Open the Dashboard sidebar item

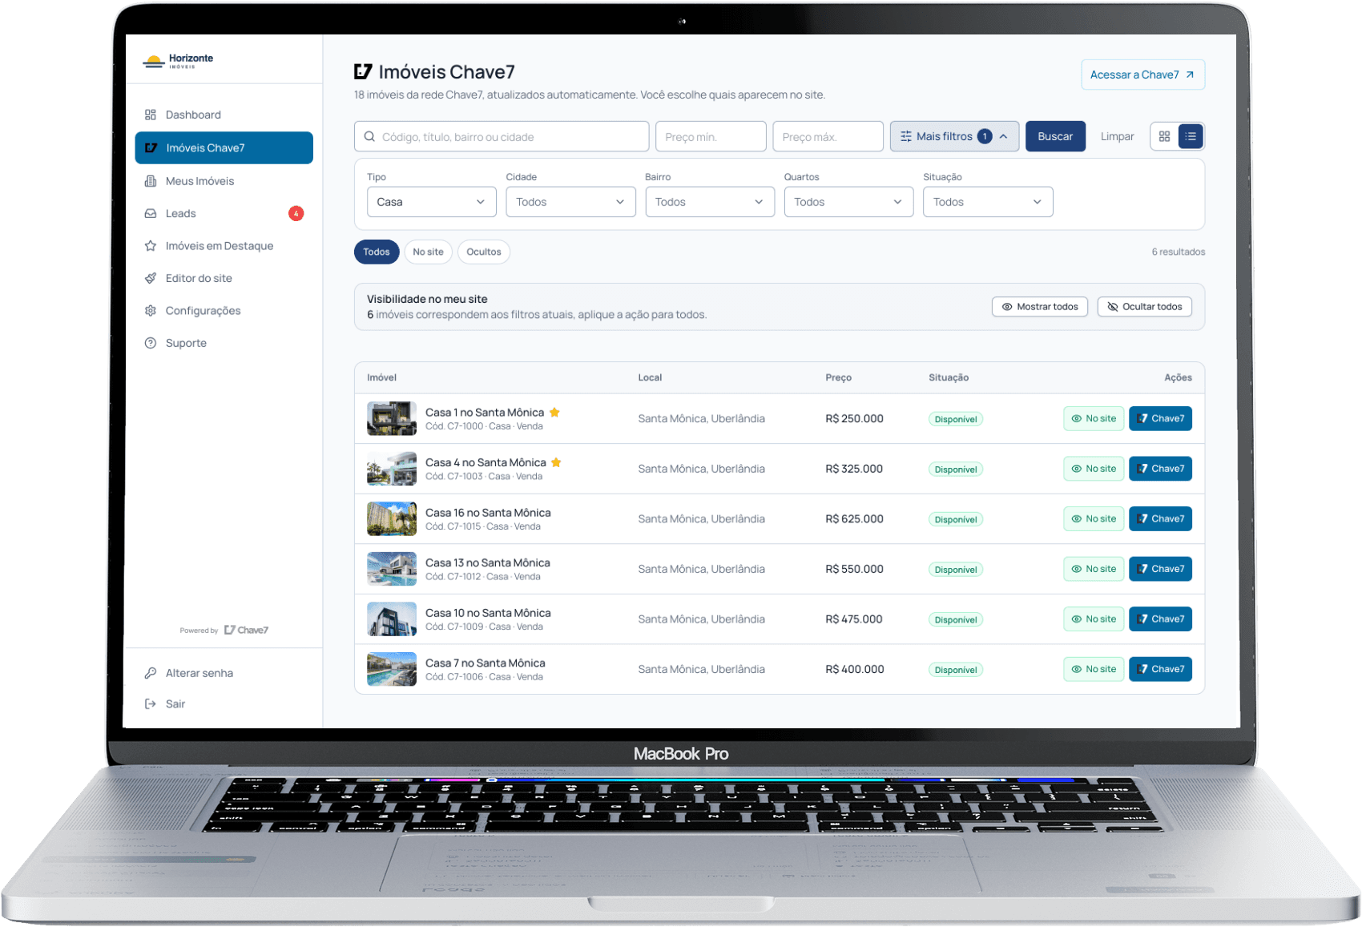(224, 115)
